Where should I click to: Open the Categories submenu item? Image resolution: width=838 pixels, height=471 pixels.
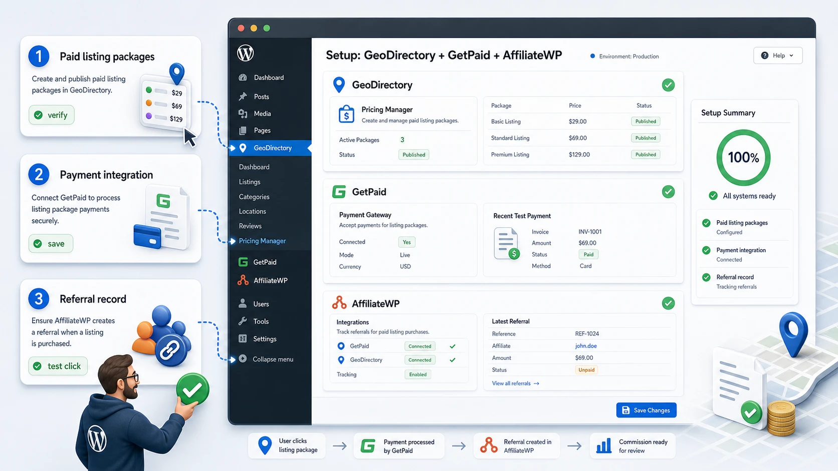coord(254,197)
